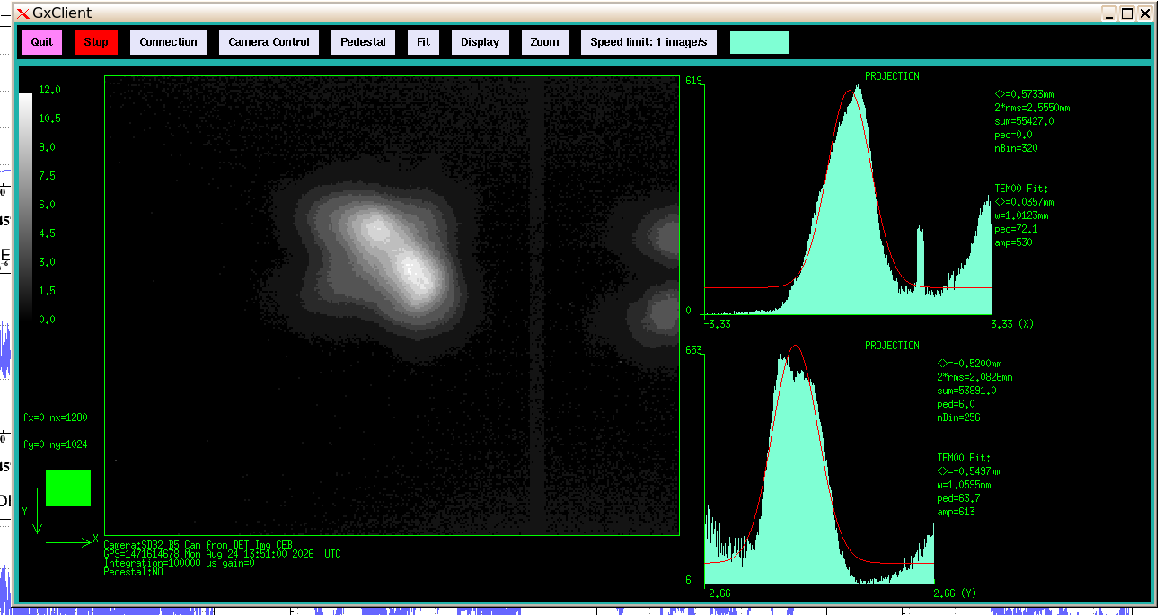
Task: Open the Pedestal menu
Action: tap(363, 42)
